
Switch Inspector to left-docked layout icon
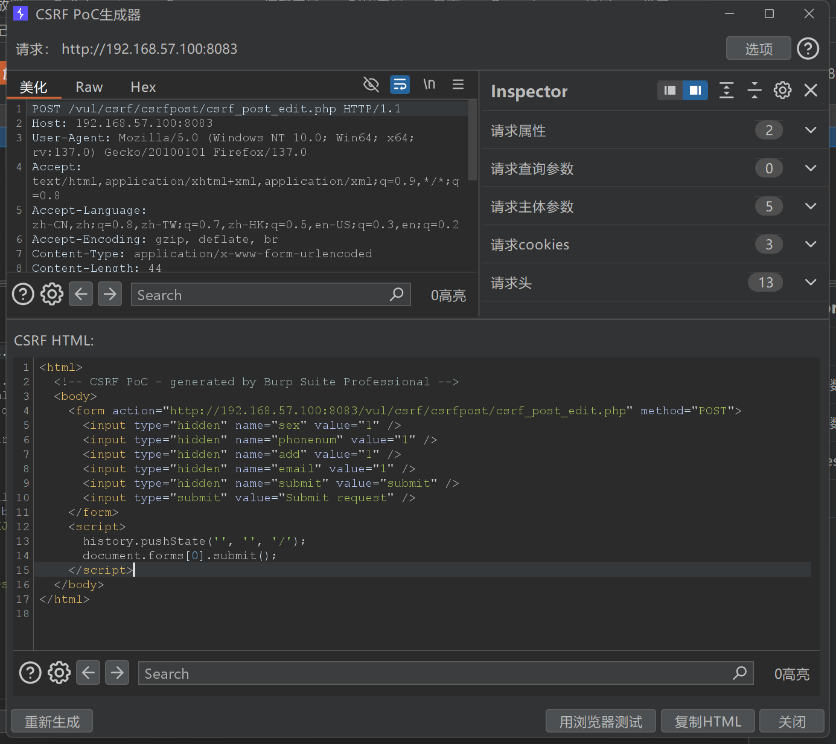pyautogui.click(x=670, y=91)
